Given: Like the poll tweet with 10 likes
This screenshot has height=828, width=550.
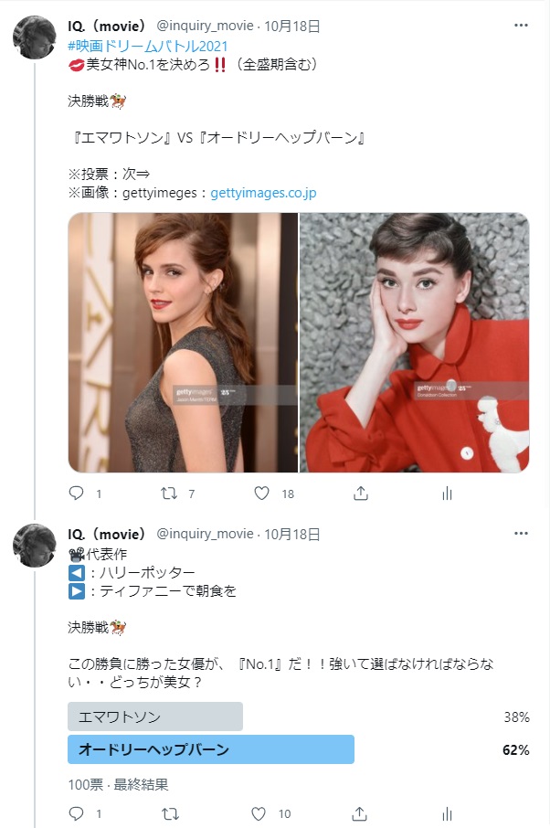Looking at the screenshot, I should [x=259, y=813].
